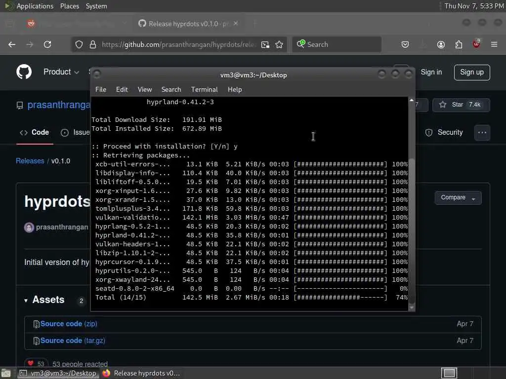Click the padlock site info icon
This screenshot has width=506, height=379.
click(x=92, y=44)
